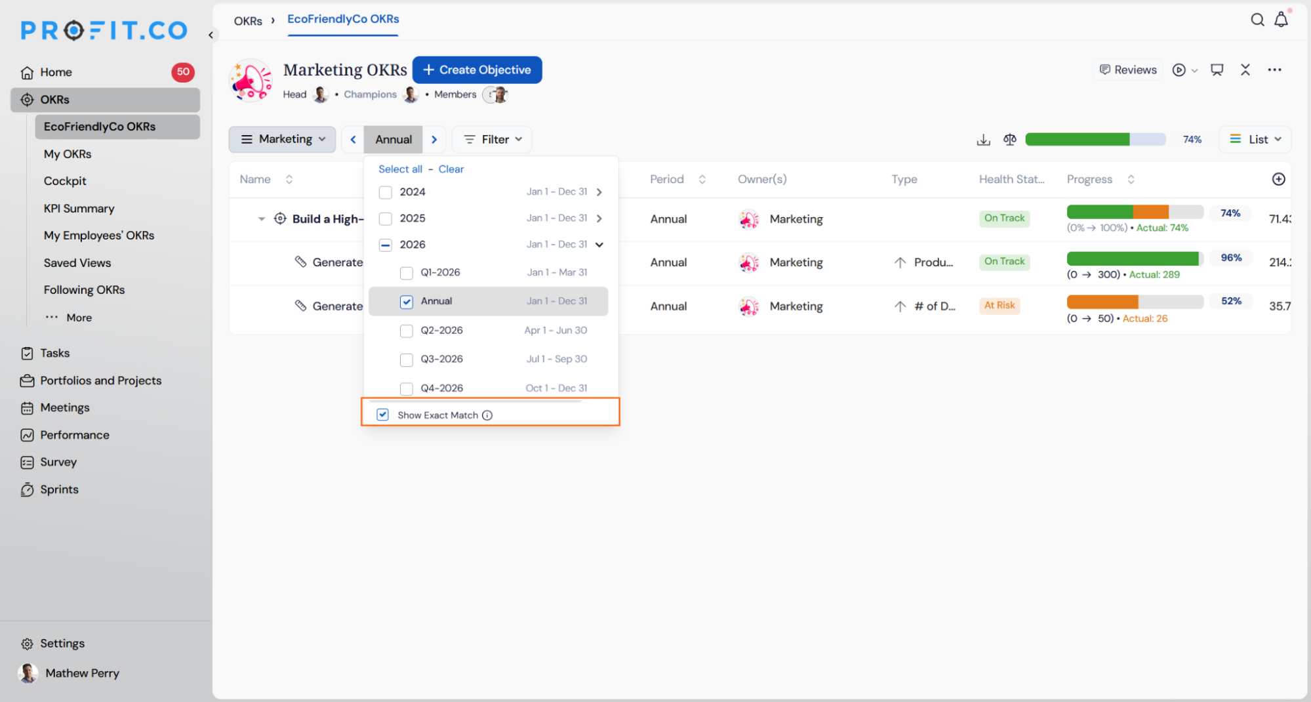This screenshot has width=1311, height=702.
Task: Open search using the magnifier icon
Action: [1257, 20]
